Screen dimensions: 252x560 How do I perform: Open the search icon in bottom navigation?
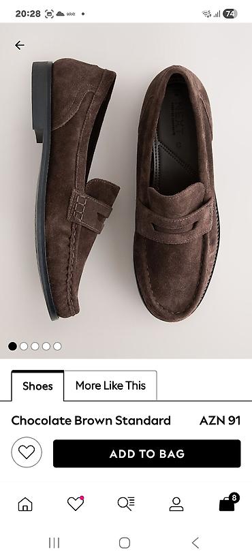pyautogui.click(x=126, y=503)
